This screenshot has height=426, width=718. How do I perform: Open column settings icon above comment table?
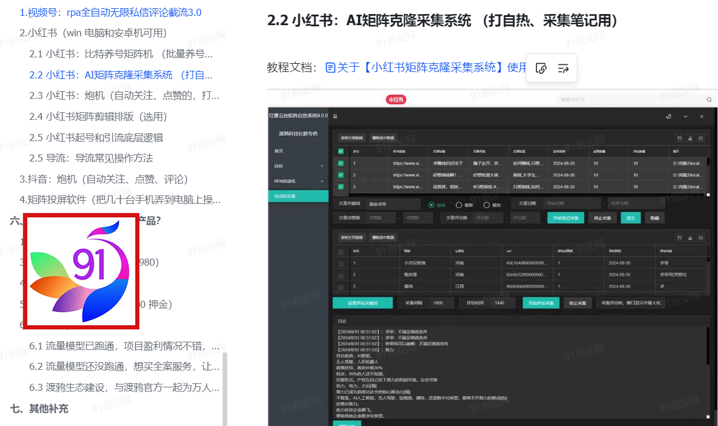tap(679, 238)
